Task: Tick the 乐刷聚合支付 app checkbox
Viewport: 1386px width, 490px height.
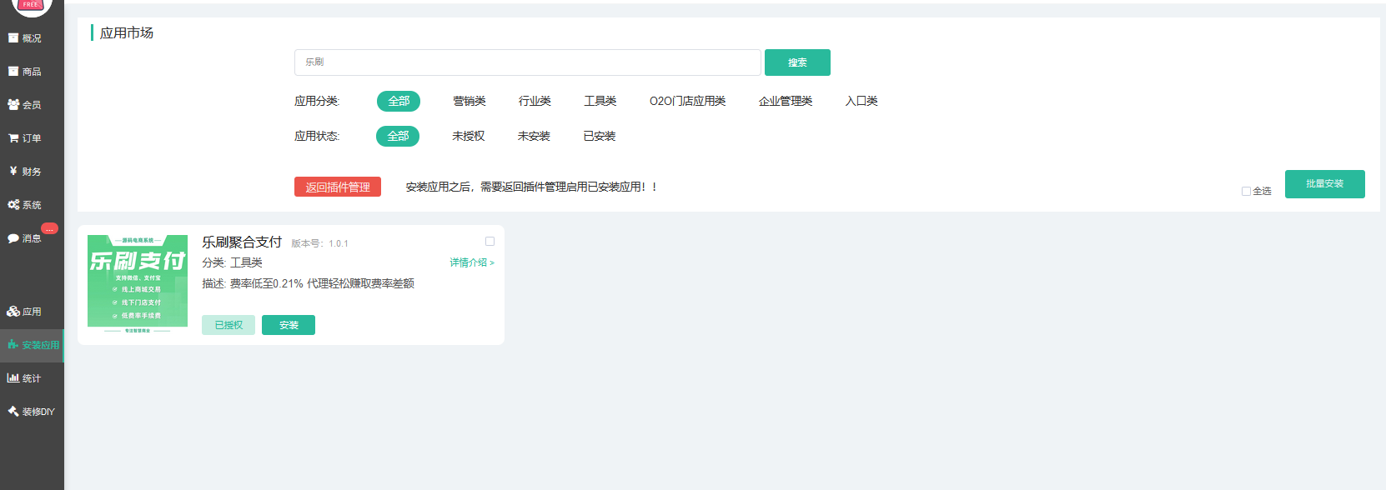Action: [490, 242]
